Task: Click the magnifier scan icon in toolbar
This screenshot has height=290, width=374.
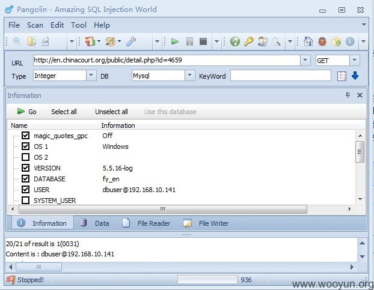Action: 17,41
